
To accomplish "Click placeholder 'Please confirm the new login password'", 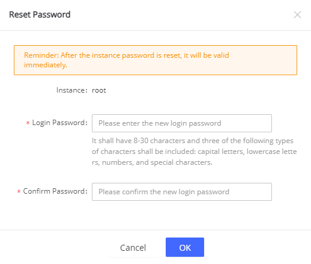I will click(164, 192).
